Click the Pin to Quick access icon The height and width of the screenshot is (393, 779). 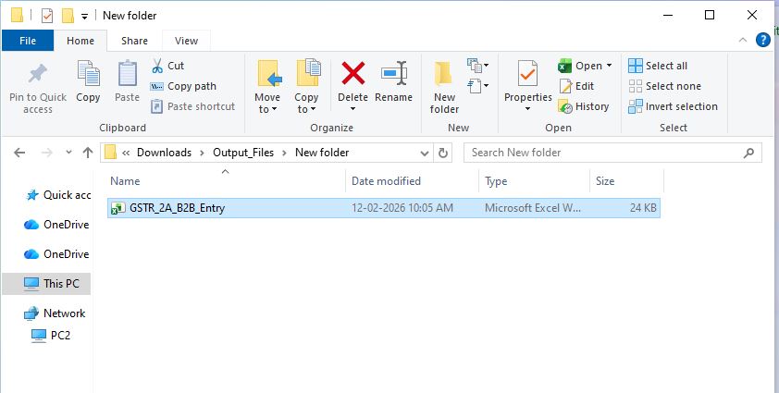pos(38,75)
